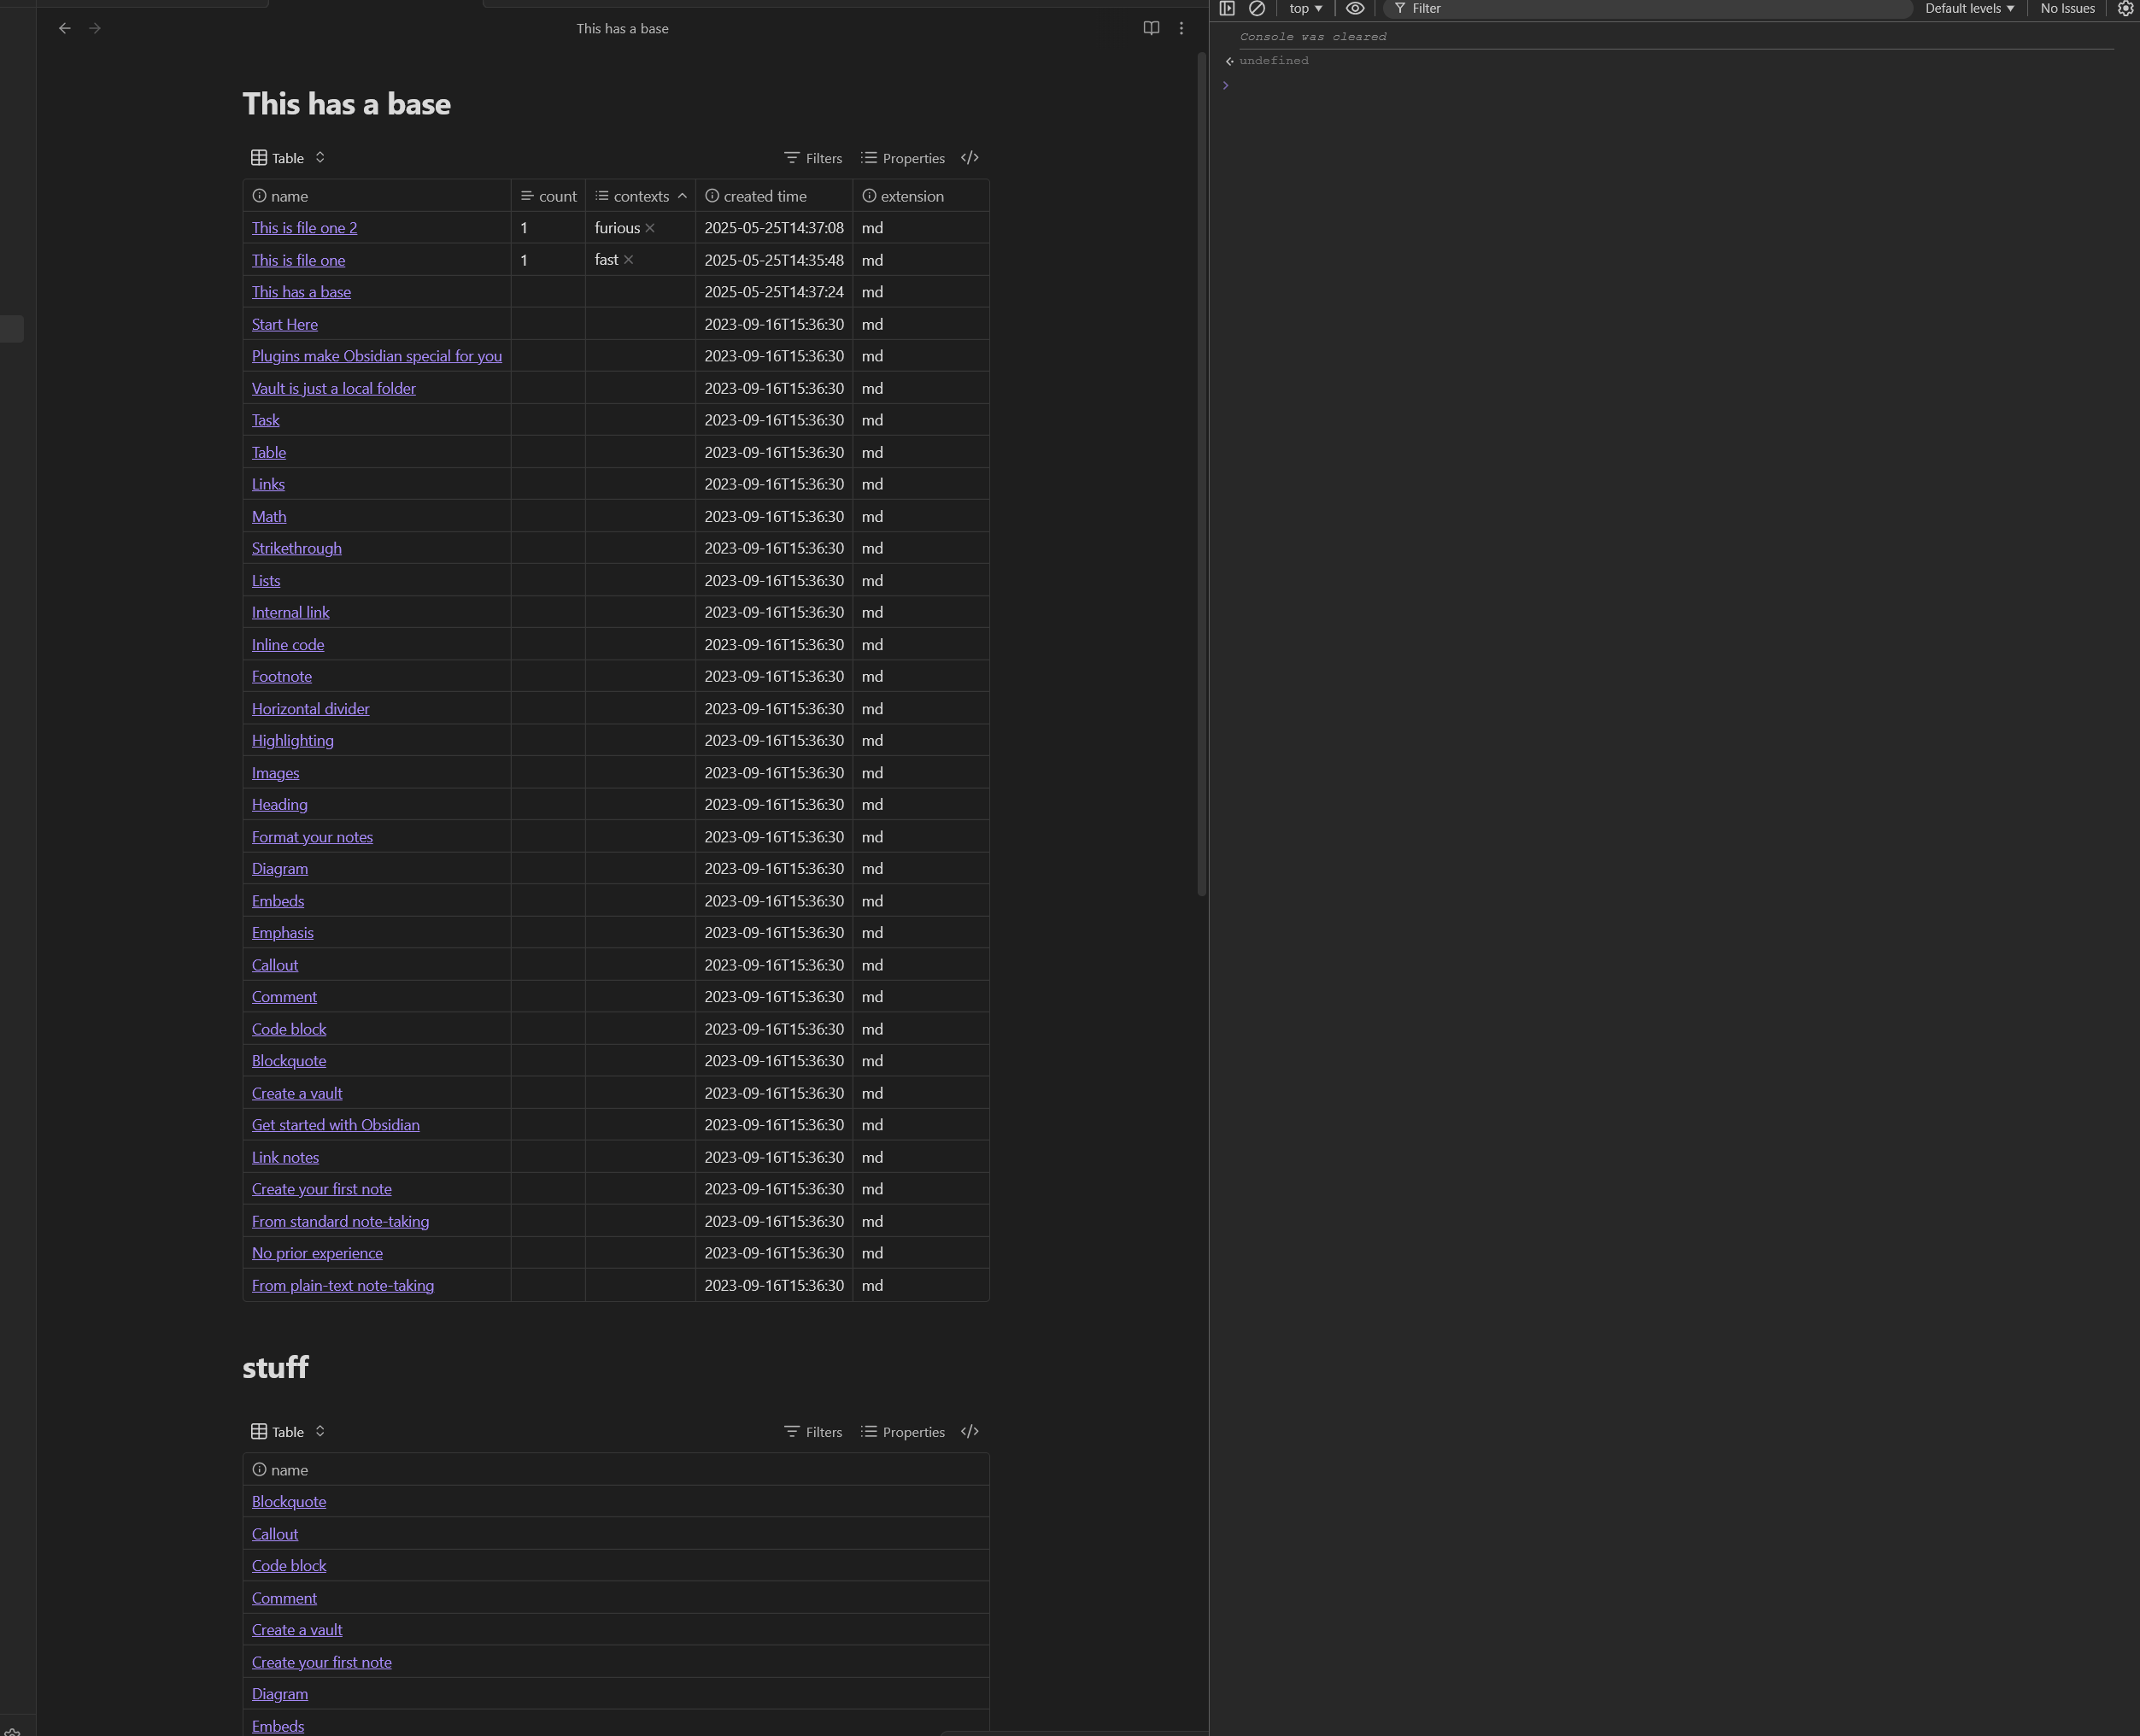Click the This has a base tab title
Screen dimensions: 2140x1736
[622, 28]
